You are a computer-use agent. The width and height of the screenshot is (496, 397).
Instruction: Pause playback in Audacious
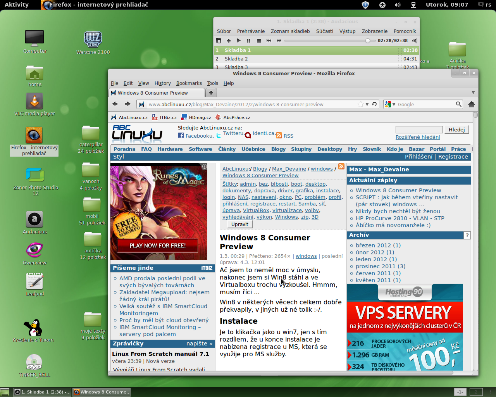pyautogui.click(x=249, y=41)
